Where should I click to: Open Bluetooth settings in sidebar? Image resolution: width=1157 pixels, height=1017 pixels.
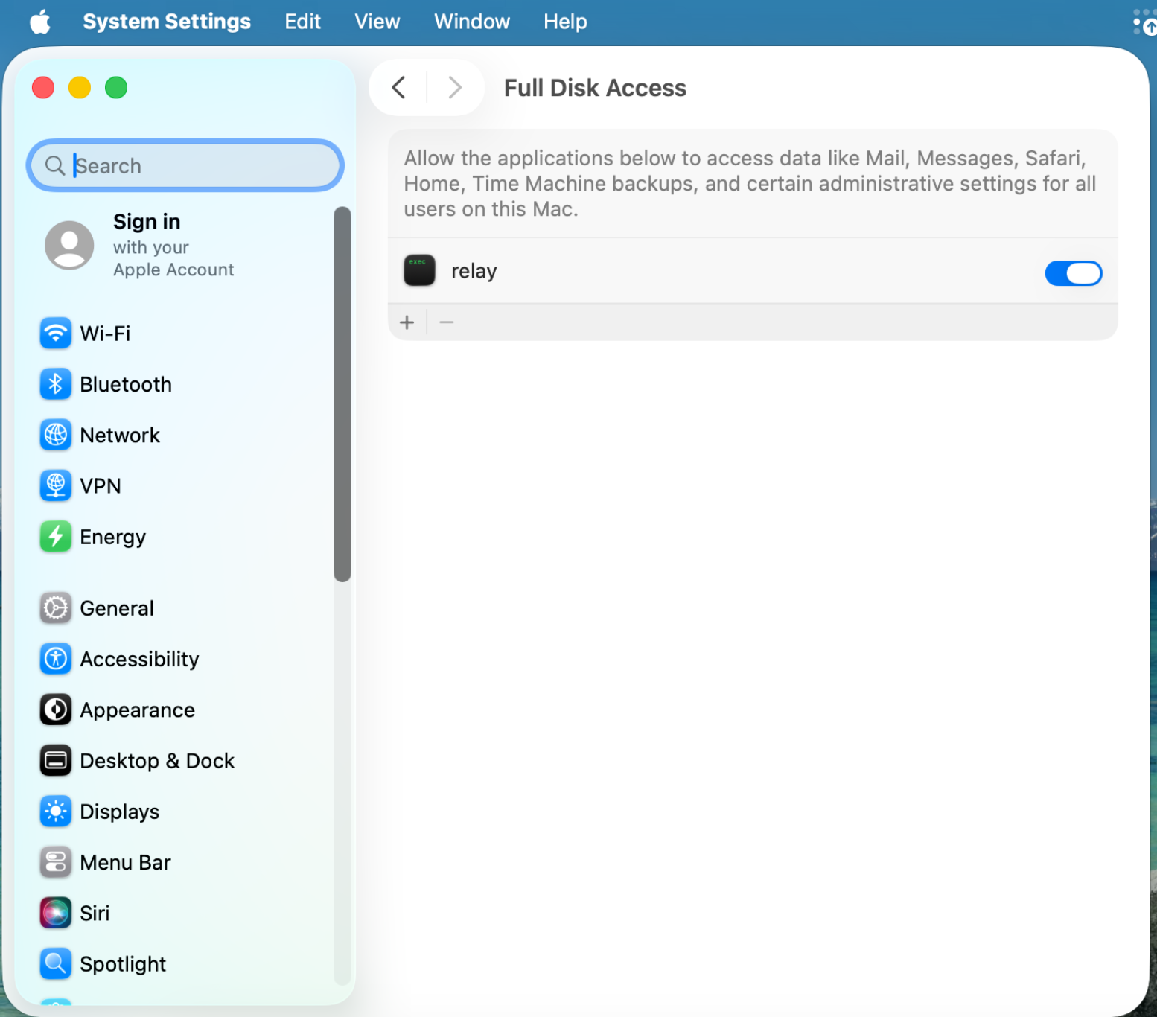pos(106,384)
